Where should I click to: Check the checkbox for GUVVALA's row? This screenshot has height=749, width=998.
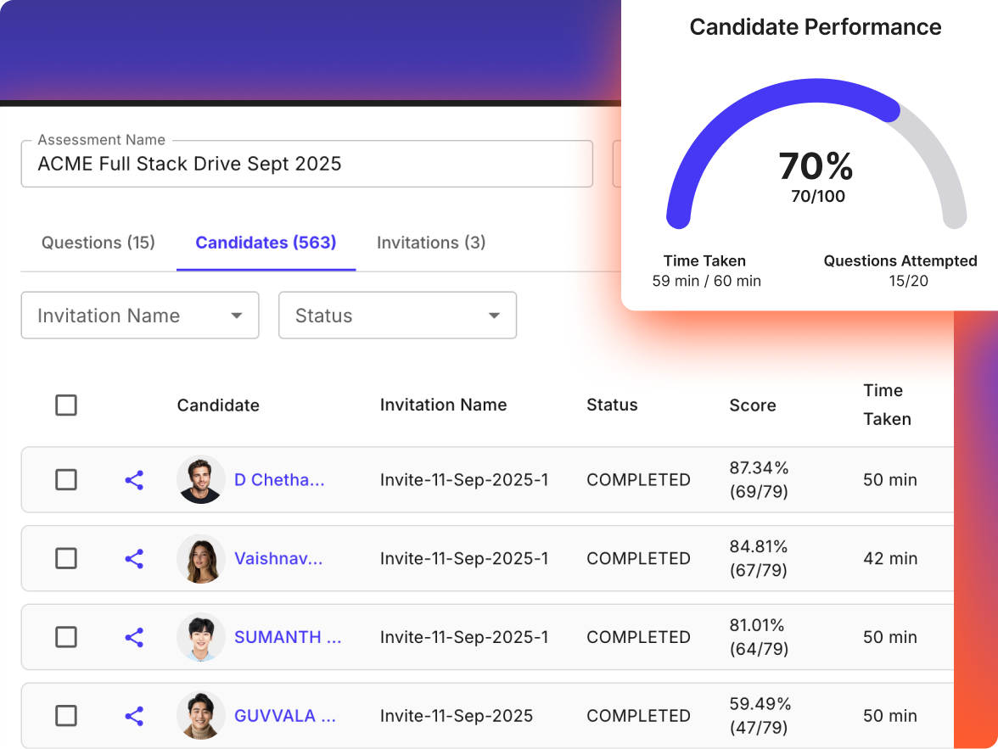66,715
